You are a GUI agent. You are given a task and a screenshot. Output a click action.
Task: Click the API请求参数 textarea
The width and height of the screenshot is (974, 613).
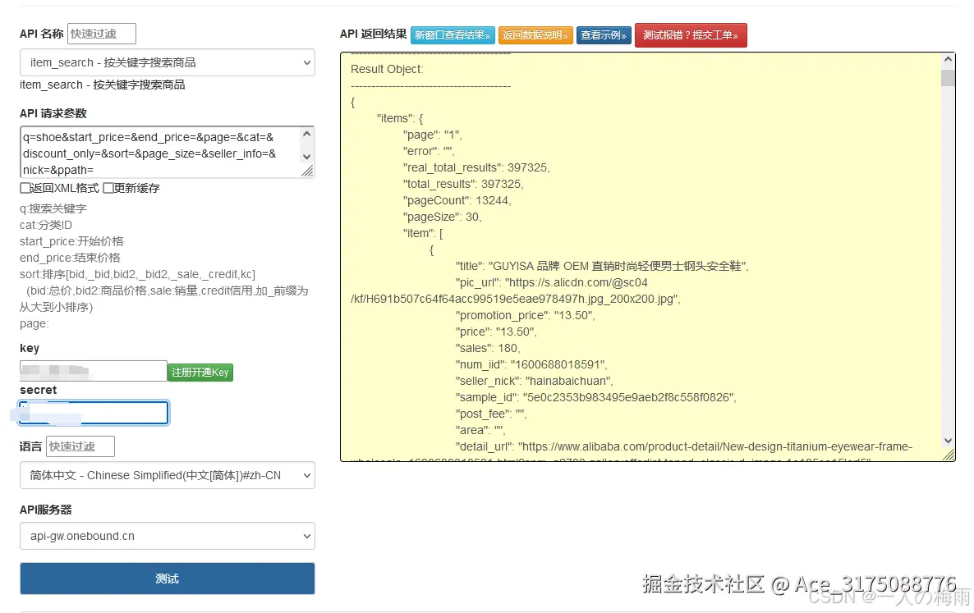click(x=161, y=151)
